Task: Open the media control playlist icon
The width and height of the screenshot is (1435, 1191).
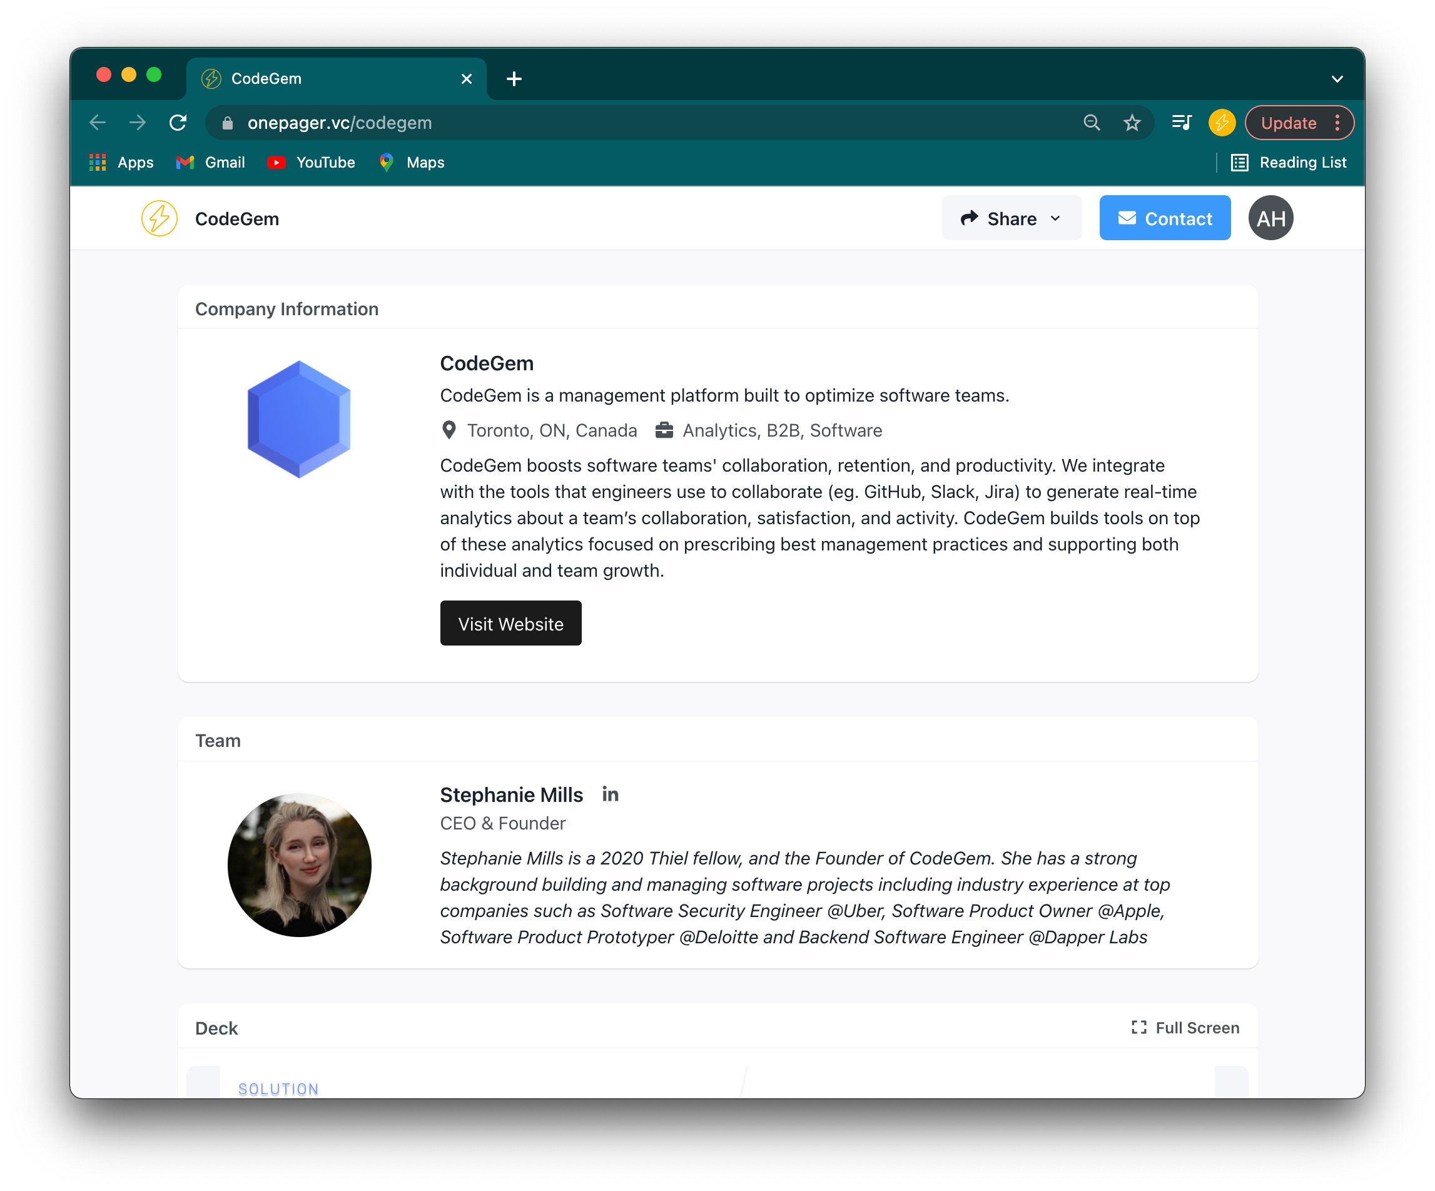Action: coord(1182,123)
